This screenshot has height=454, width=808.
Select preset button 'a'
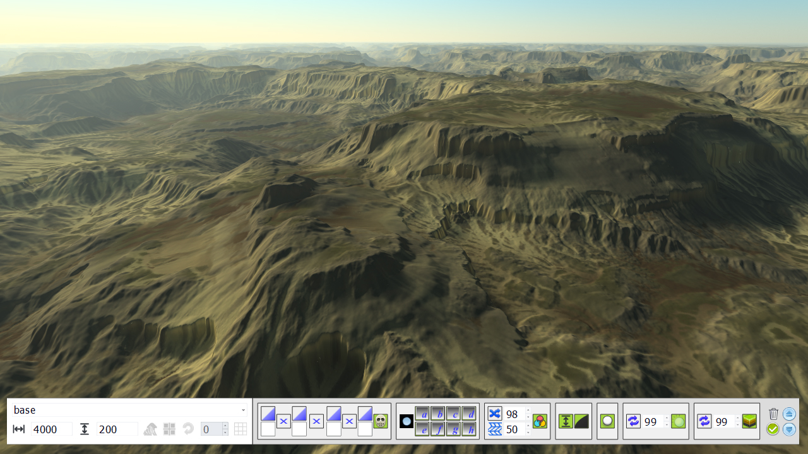tap(423, 414)
